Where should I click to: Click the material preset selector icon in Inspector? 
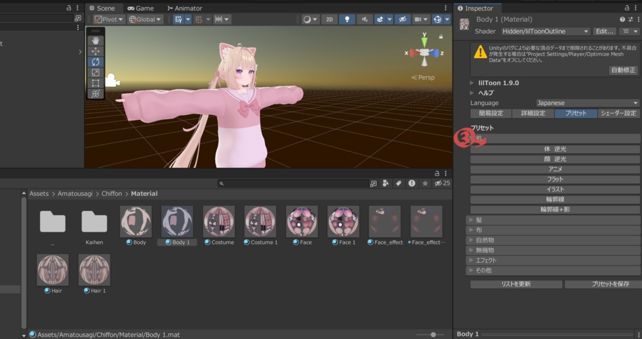[630, 19]
